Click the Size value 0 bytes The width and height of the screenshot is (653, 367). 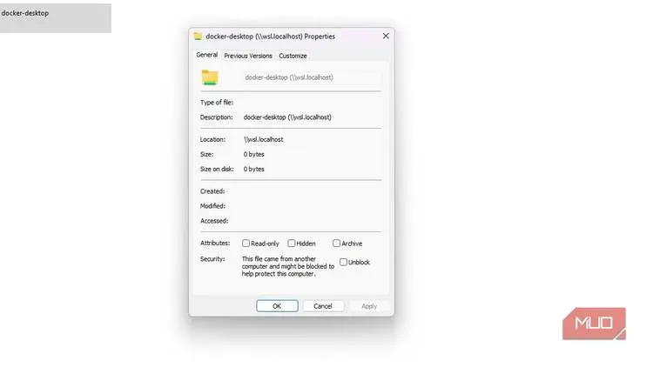pyautogui.click(x=253, y=154)
